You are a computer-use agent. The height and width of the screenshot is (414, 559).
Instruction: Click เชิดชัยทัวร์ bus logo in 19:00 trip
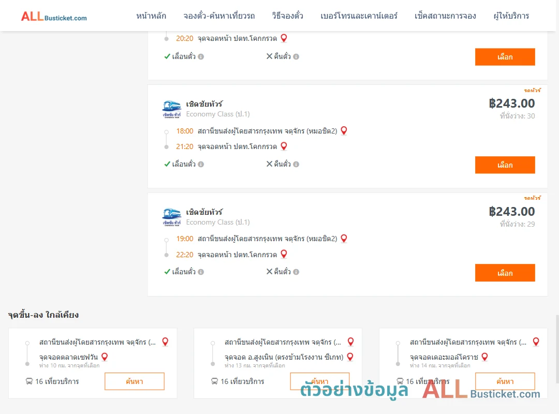171,217
